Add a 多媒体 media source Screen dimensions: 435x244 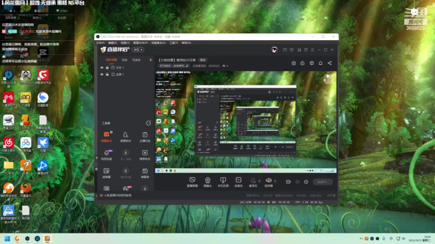coord(238,182)
